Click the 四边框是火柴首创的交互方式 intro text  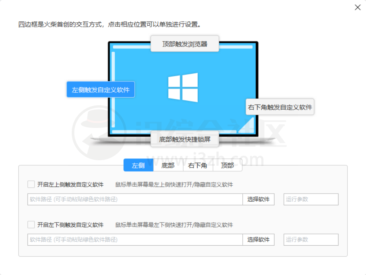click(x=110, y=24)
